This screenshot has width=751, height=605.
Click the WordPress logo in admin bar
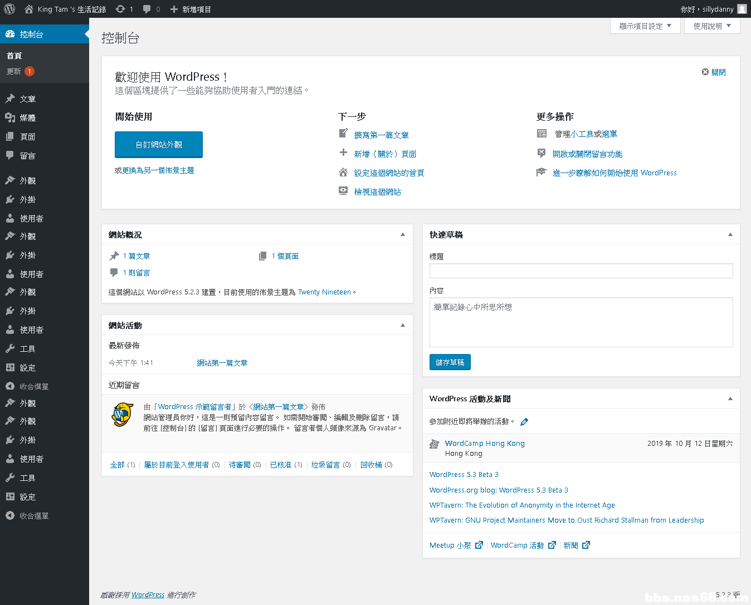click(x=9, y=9)
